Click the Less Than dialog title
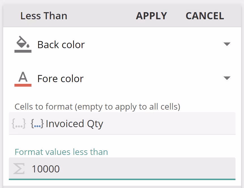Screen dimensions: 244x188 [x=44, y=16]
